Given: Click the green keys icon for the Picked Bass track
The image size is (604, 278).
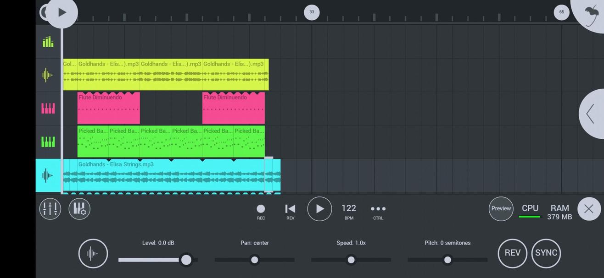Looking at the screenshot, I should (x=48, y=142).
